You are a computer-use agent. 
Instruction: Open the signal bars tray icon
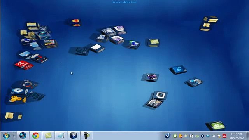213,136
